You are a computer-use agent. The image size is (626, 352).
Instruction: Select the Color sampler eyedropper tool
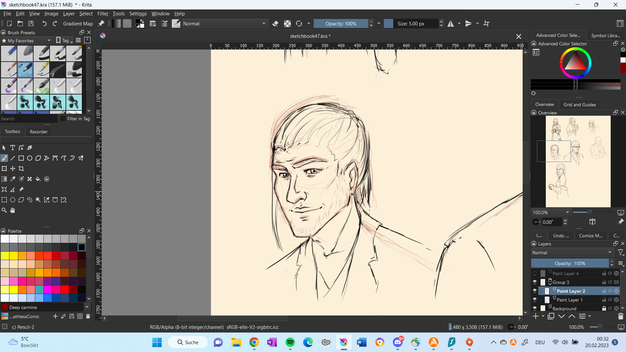point(13,179)
